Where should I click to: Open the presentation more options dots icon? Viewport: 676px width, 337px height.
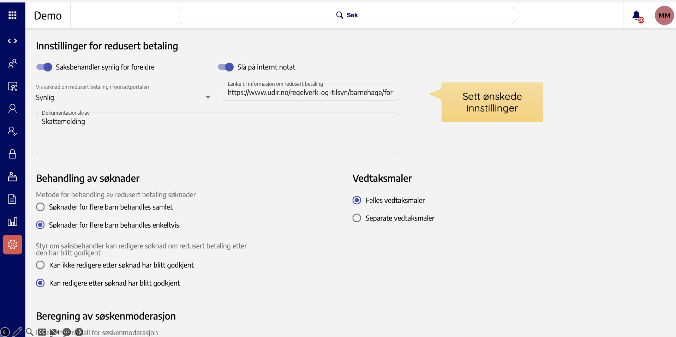click(66, 332)
